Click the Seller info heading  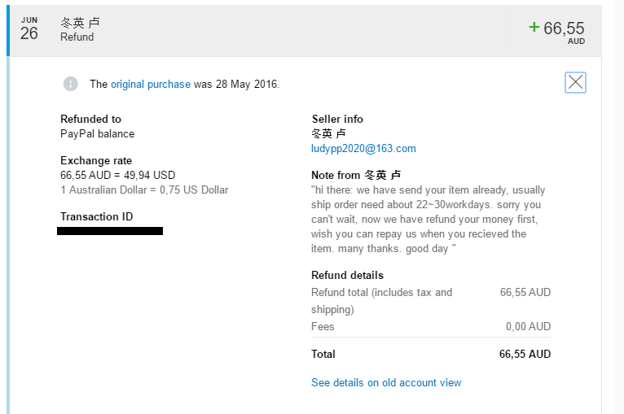pyautogui.click(x=337, y=120)
